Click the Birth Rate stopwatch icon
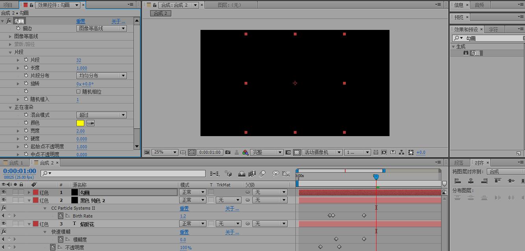Image resolution: width=525 pixels, height=251 pixels. click(x=61, y=216)
